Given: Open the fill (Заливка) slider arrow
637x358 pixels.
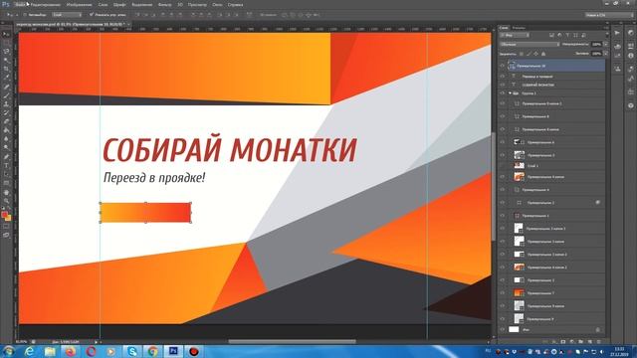Looking at the screenshot, I should click(x=606, y=53).
